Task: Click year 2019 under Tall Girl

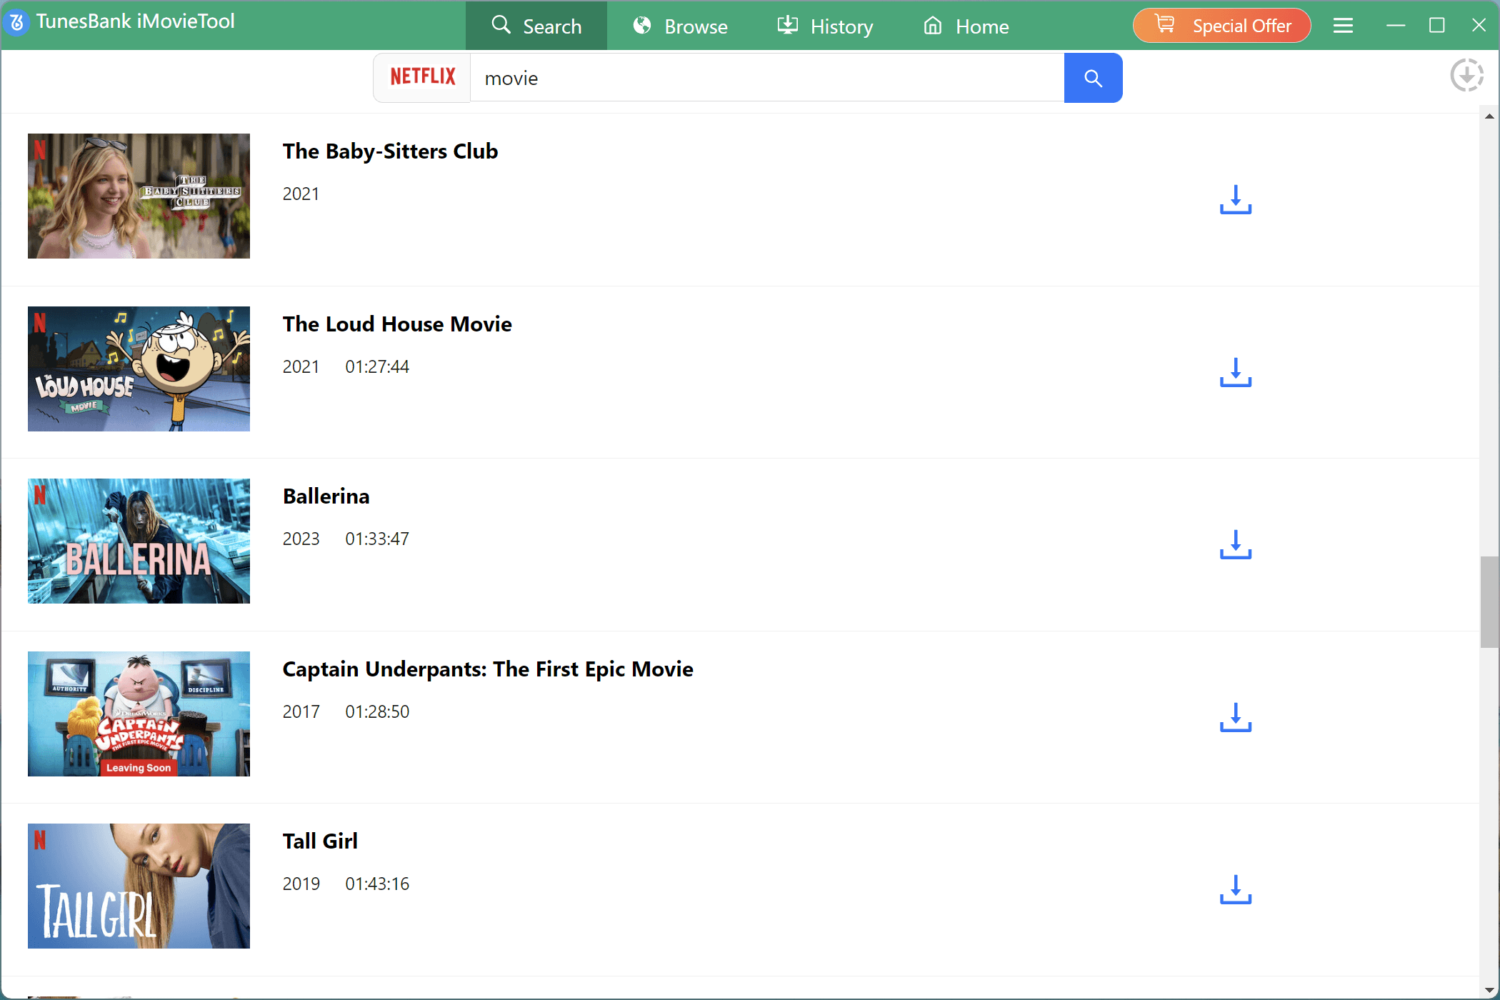Action: 301,884
